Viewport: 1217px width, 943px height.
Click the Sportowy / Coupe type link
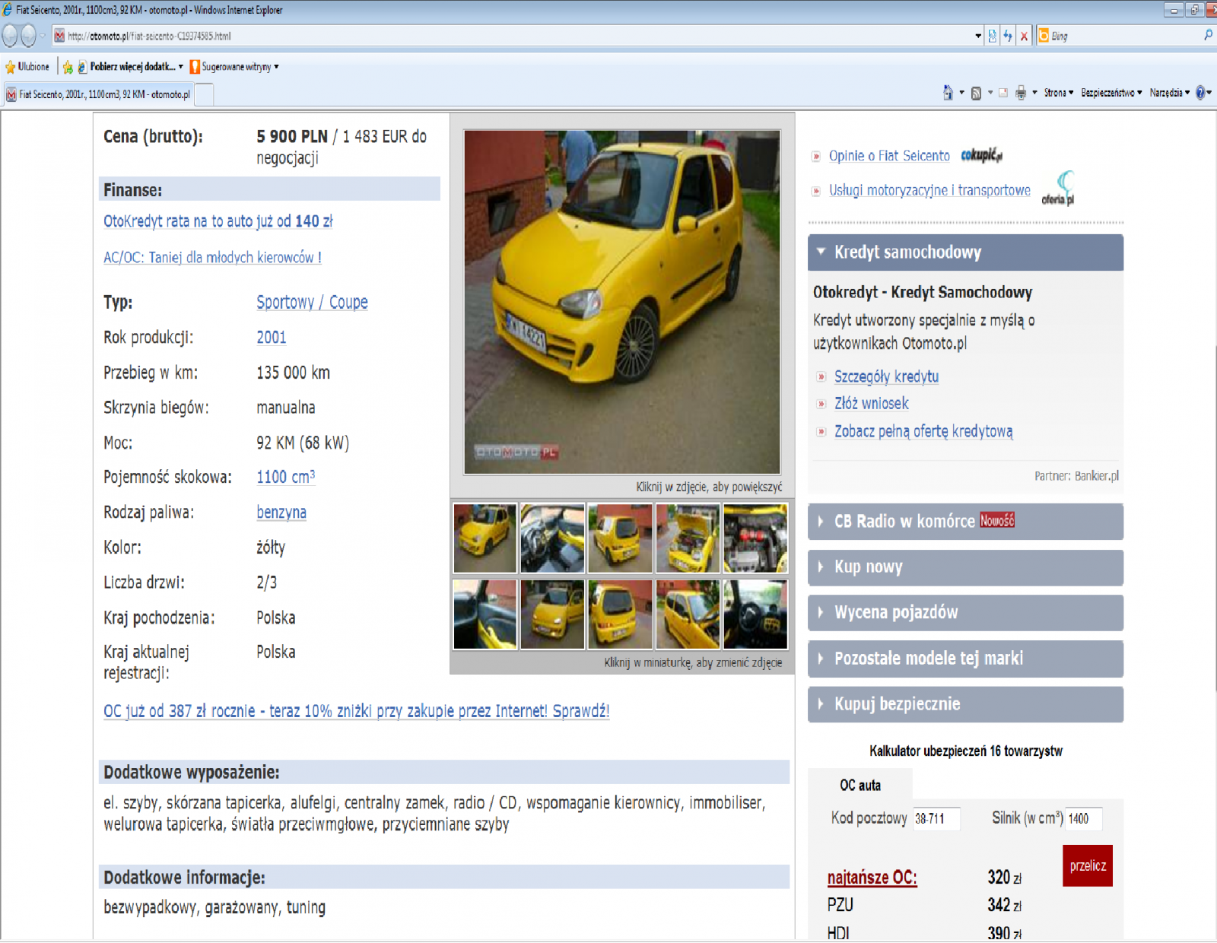coord(312,302)
